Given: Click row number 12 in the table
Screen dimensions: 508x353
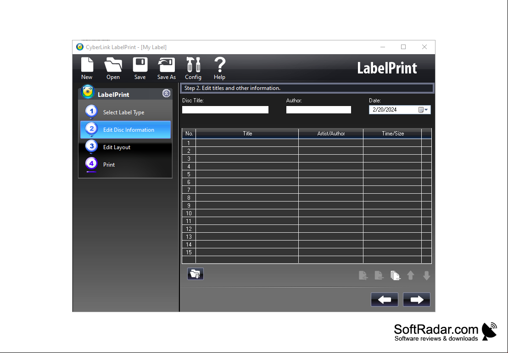Looking at the screenshot, I should click(x=189, y=229).
